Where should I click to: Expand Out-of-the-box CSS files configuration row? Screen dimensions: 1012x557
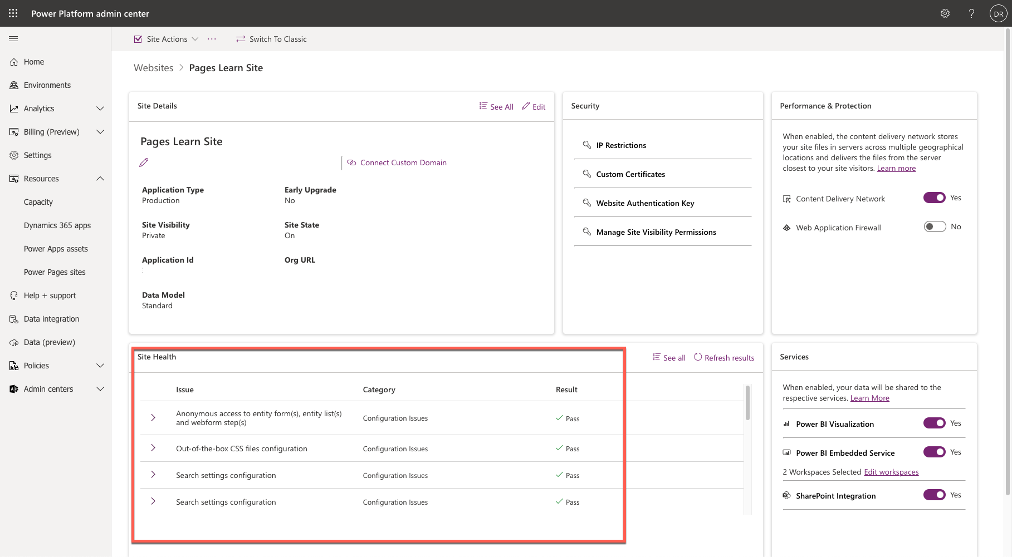[153, 448]
